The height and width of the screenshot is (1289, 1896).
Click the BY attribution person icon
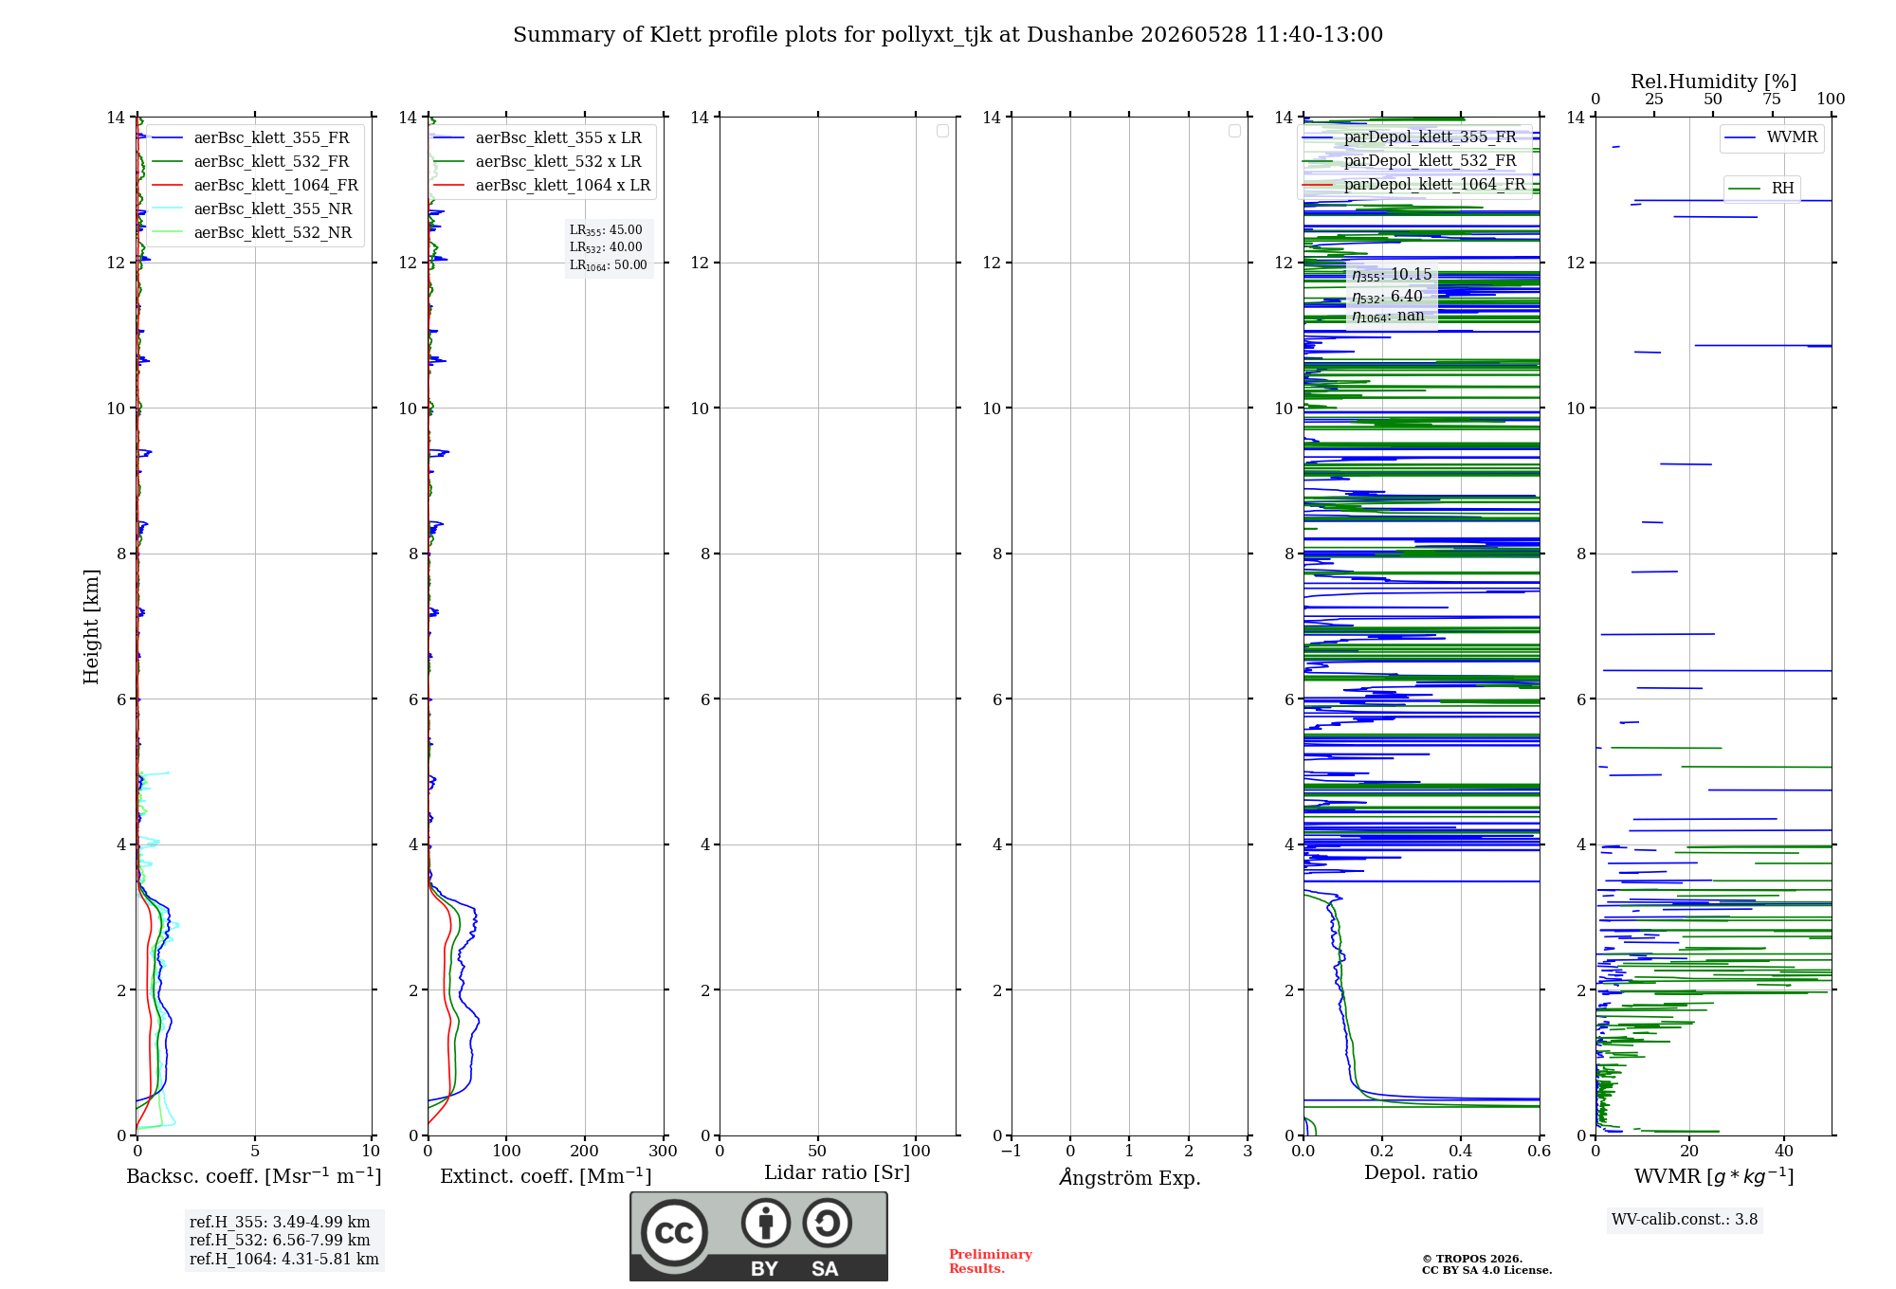766,1223
